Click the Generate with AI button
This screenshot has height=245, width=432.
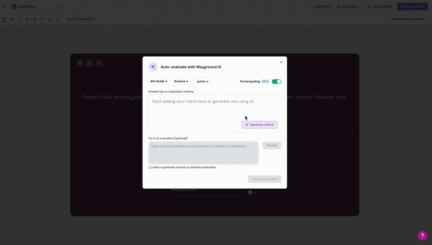[259, 125]
